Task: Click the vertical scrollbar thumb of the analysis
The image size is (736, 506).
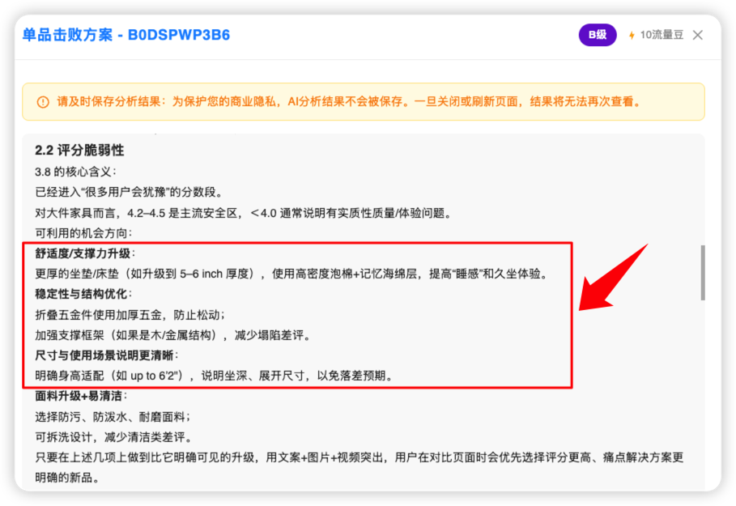Action: (x=703, y=272)
